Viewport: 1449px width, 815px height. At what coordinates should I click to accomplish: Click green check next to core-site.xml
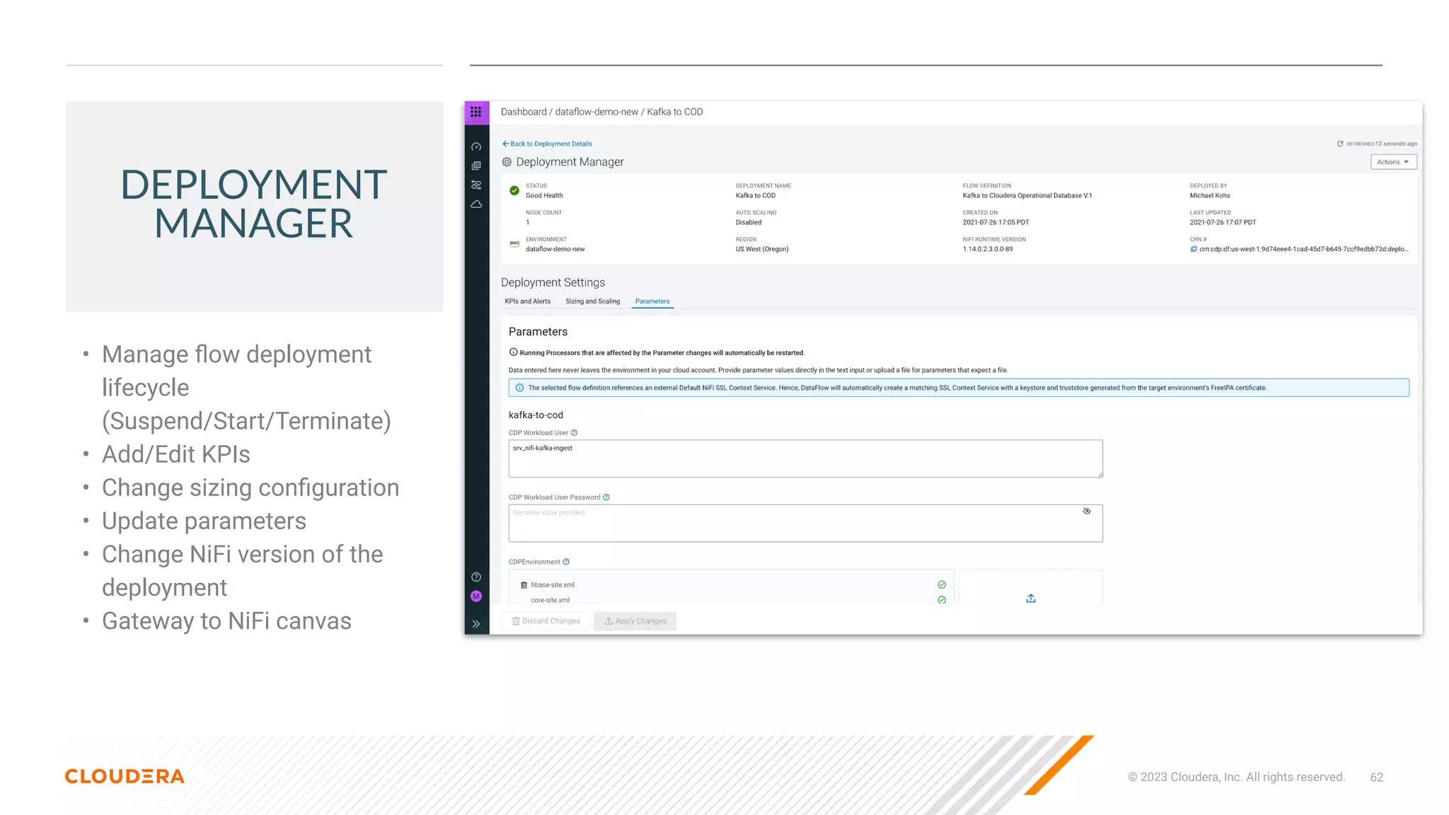click(x=942, y=600)
